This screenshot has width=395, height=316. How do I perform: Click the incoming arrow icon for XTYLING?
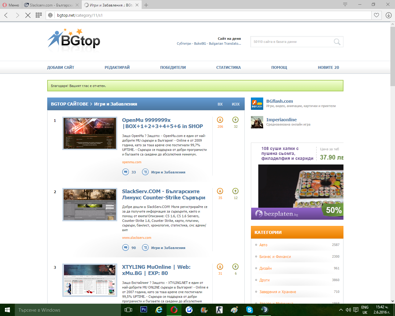click(220, 267)
